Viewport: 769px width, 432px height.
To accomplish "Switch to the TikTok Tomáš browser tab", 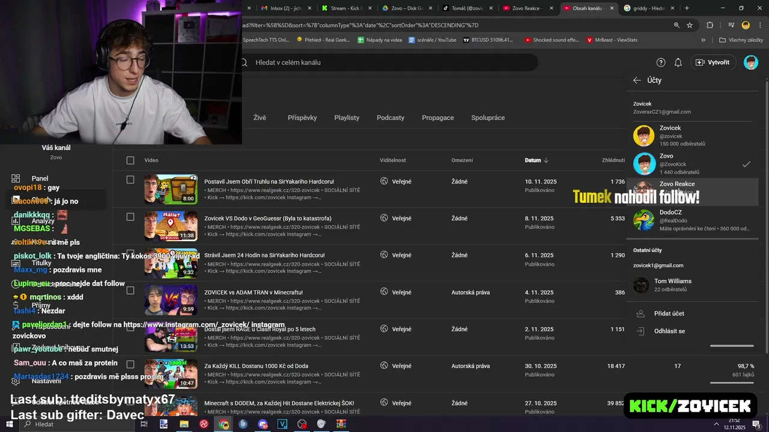I will tap(467, 8).
